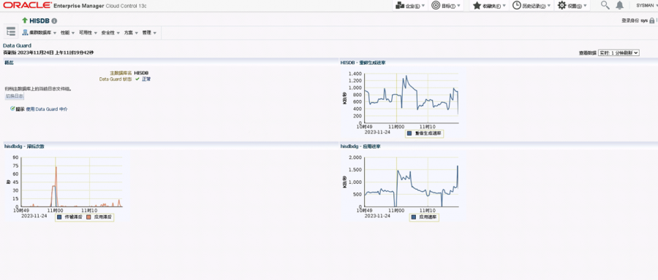Click the cluster database icon in menu bar
The image size is (658, 280).
[x=25, y=33]
